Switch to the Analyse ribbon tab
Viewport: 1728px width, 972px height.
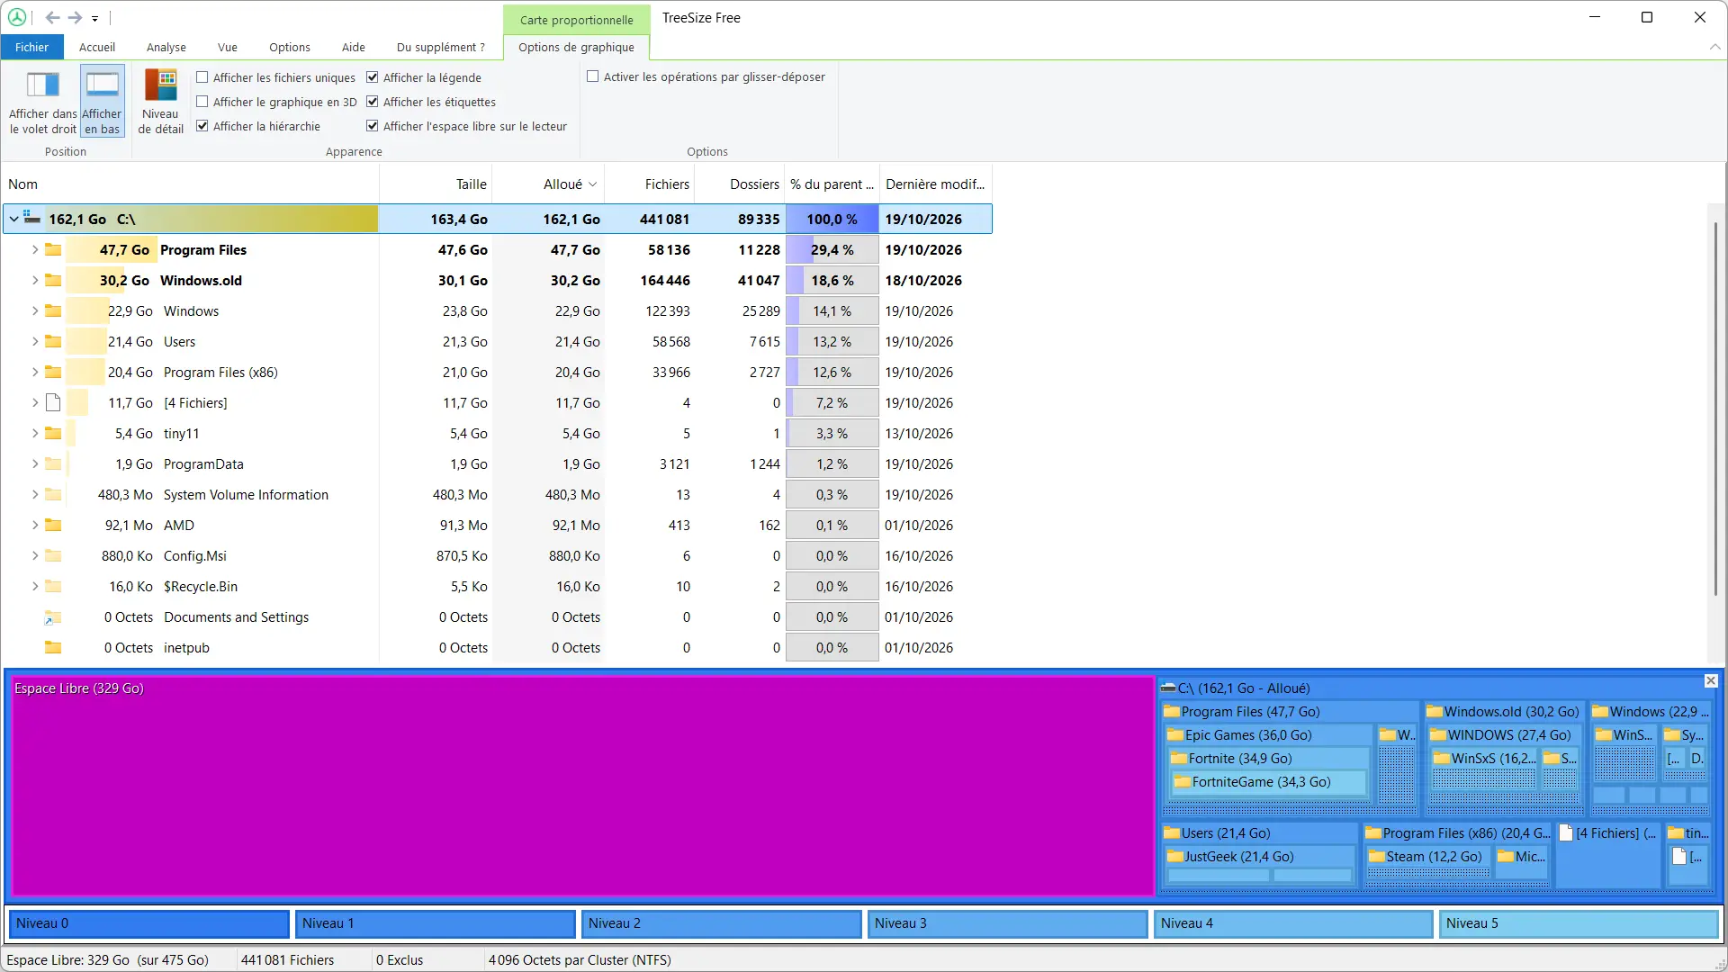[x=166, y=47]
